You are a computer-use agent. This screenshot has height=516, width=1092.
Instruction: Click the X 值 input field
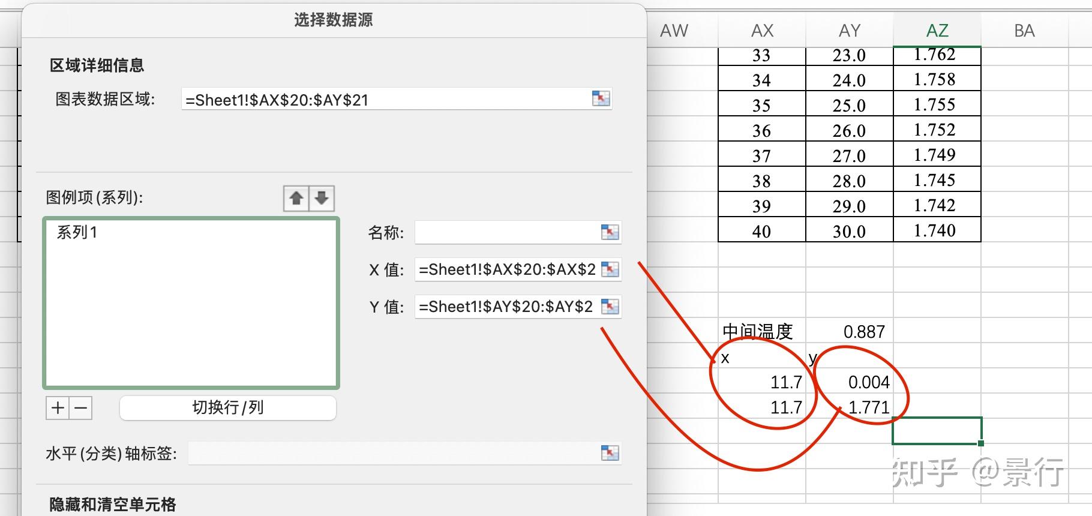point(518,269)
